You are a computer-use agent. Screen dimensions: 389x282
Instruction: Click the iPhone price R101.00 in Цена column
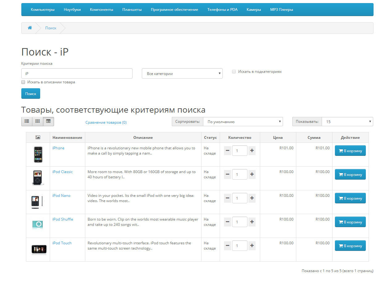[x=286, y=148]
